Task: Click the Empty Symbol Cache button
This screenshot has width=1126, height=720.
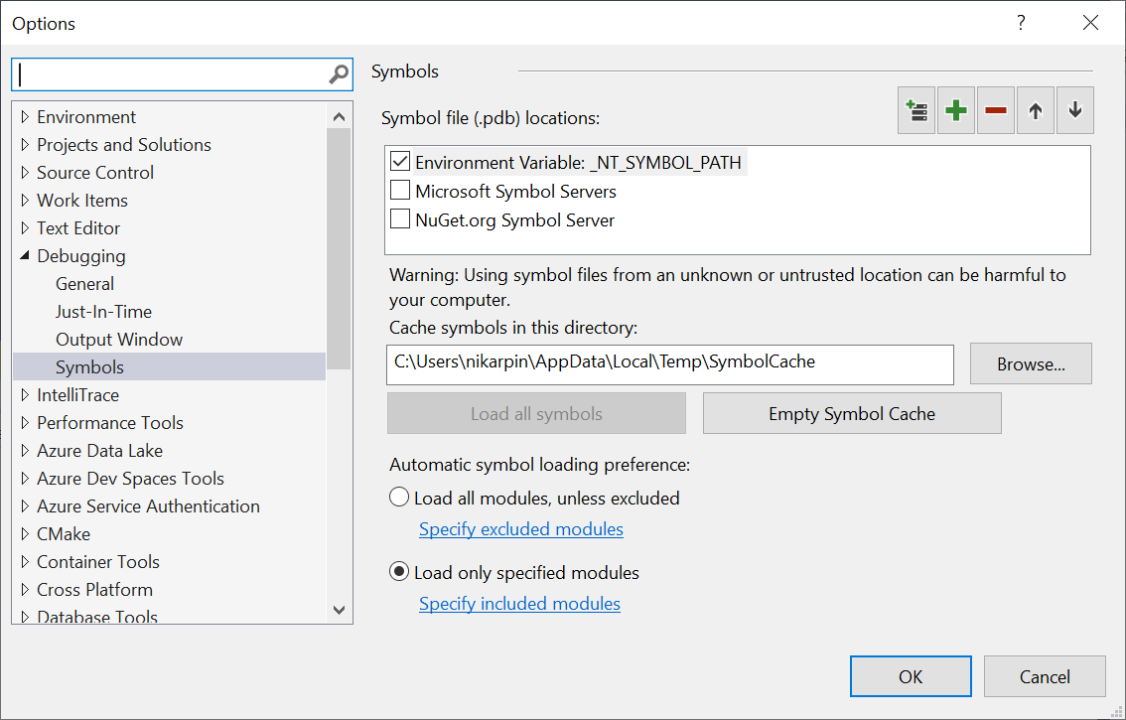Action: click(852, 413)
